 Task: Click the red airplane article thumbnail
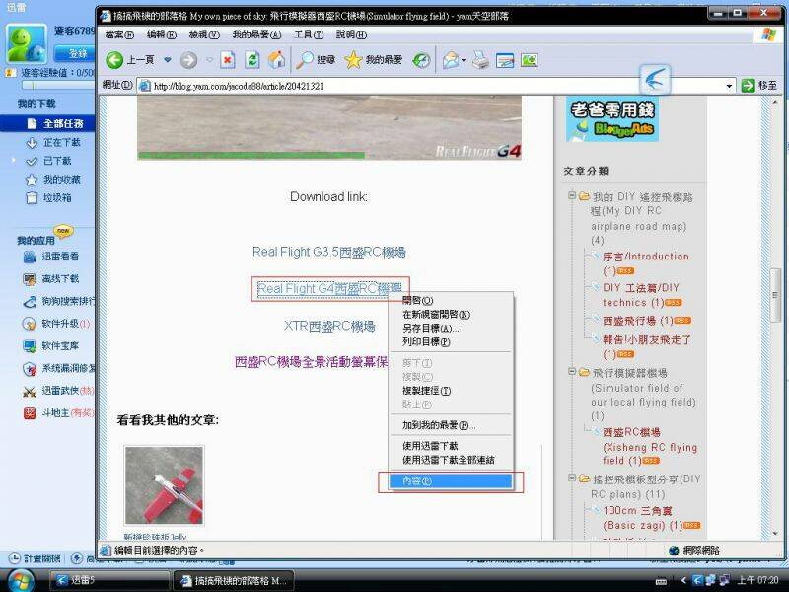(164, 484)
